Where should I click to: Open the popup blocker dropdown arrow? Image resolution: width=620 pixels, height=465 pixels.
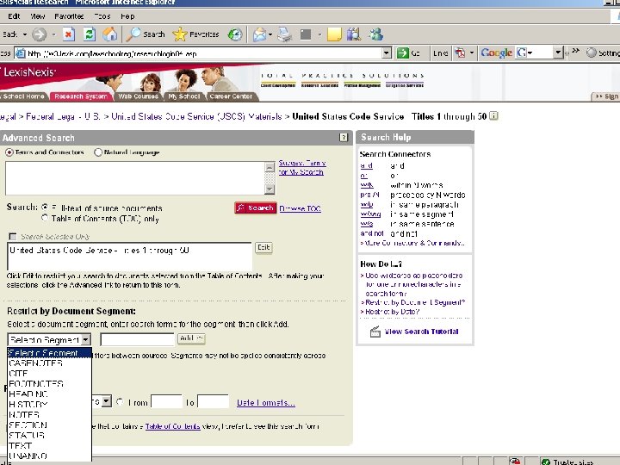(471, 53)
